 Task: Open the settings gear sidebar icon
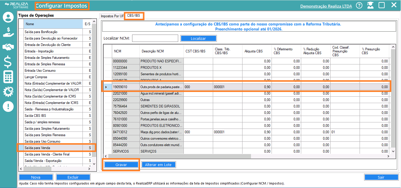pyautogui.click(x=8, y=92)
